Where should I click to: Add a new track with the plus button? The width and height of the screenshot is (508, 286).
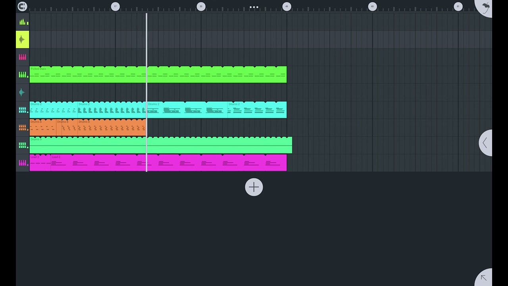click(254, 187)
